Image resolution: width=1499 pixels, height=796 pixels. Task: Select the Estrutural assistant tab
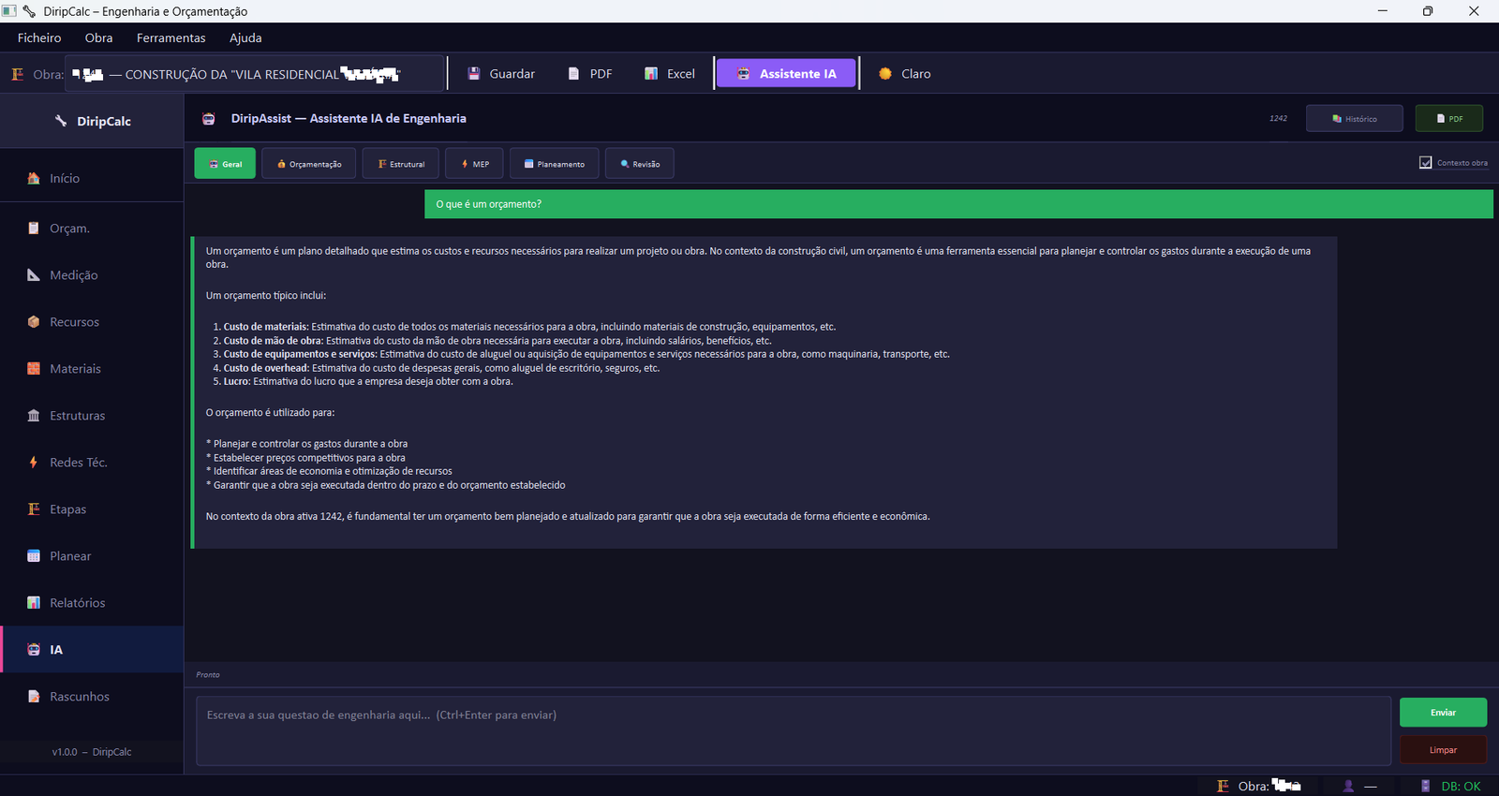point(401,164)
